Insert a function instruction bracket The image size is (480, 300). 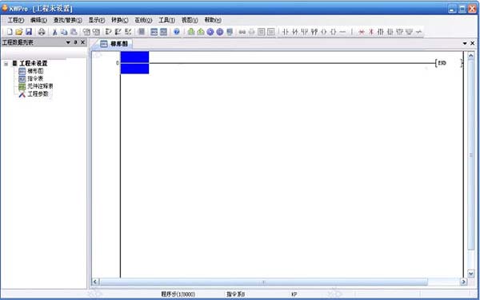pyautogui.click(x=333, y=32)
